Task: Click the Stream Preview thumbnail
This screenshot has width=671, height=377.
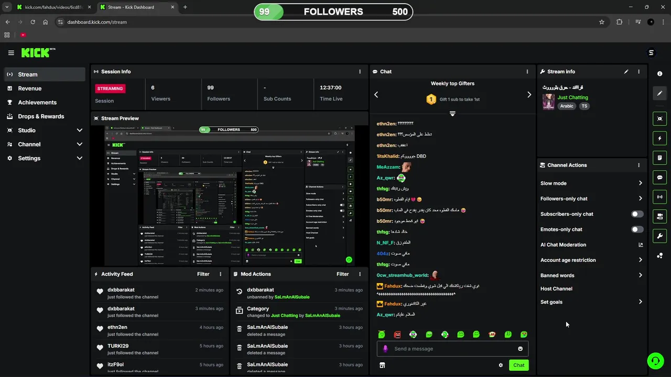Action: pyautogui.click(x=230, y=195)
